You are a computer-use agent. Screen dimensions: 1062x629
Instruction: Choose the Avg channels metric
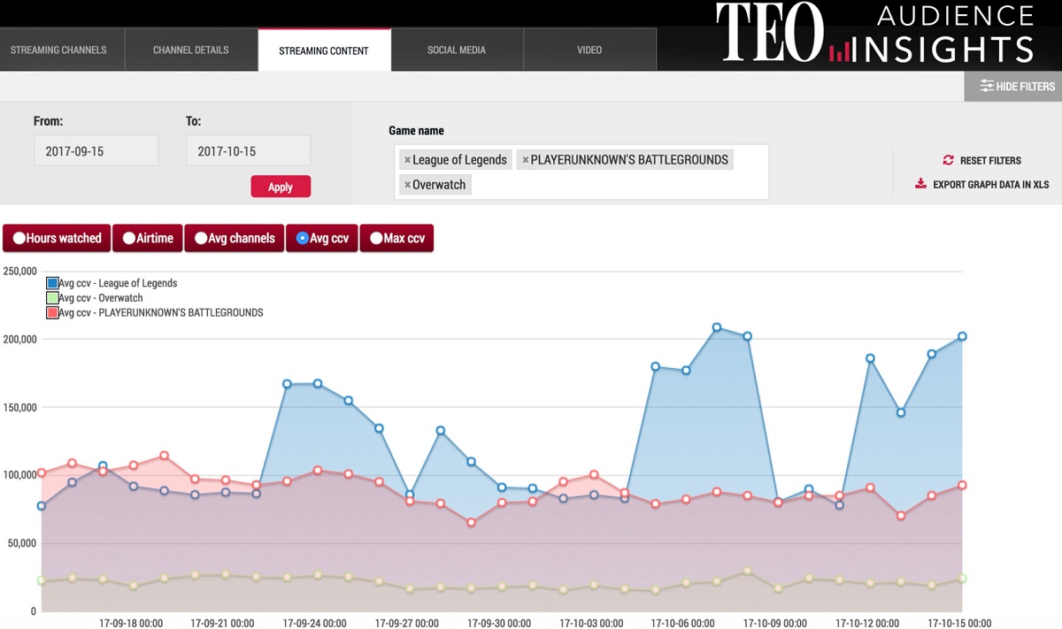click(x=235, y=238)
